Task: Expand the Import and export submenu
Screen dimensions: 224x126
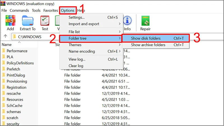Action: (92, 24)
